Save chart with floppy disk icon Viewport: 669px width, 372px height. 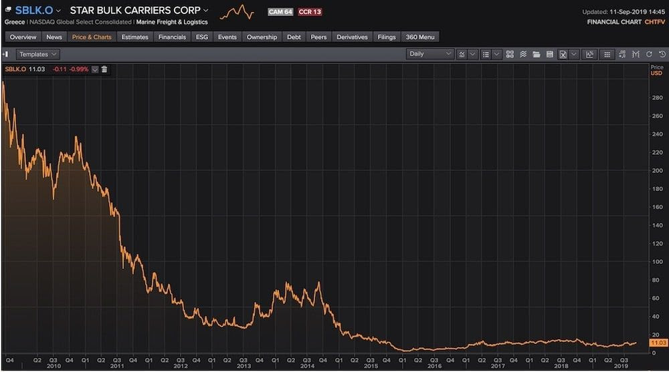coord(549,54)
